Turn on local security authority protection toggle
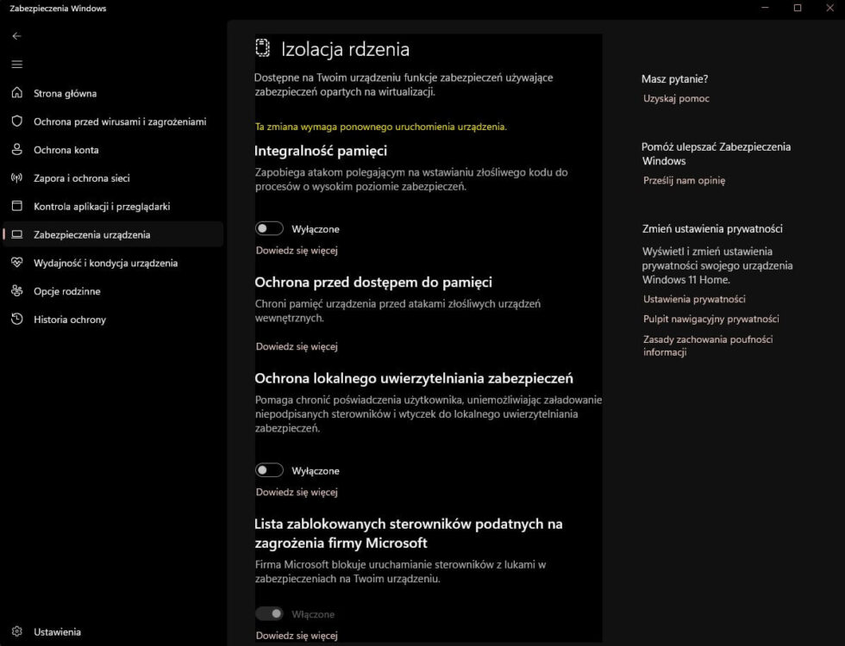 coord(269,470)
